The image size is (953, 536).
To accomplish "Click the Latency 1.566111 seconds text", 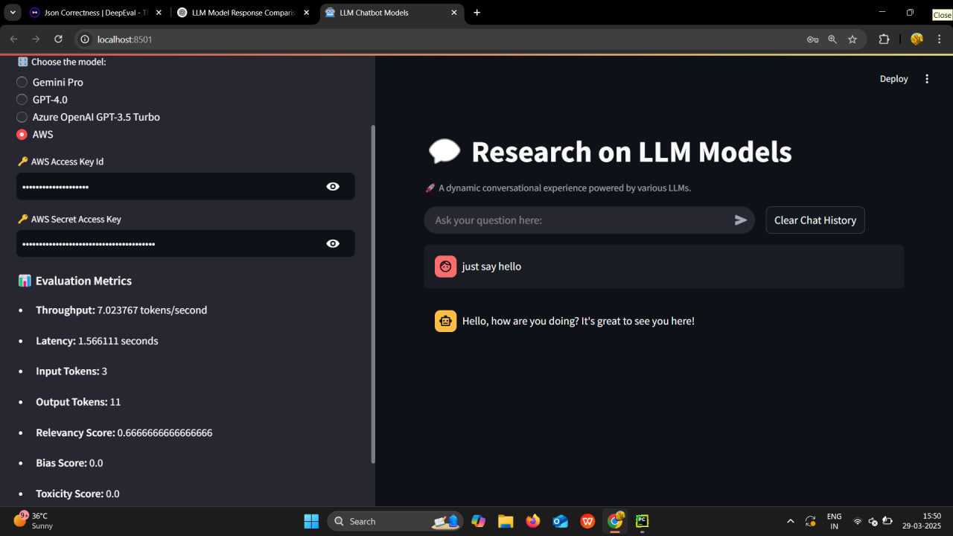I will [x=97, y=341].
